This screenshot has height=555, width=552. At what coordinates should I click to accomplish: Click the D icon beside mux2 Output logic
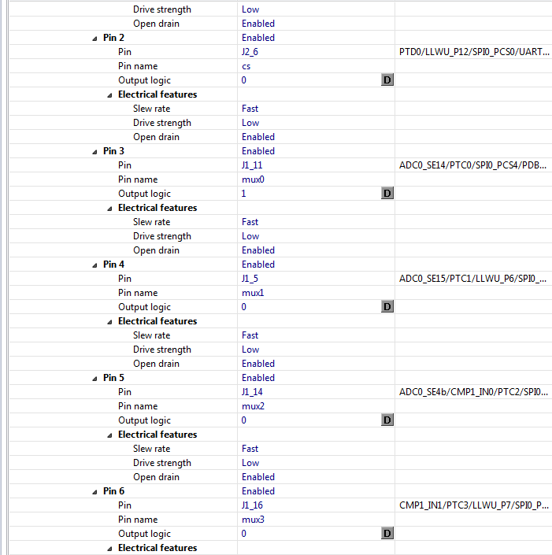click(x=387, y=420)
